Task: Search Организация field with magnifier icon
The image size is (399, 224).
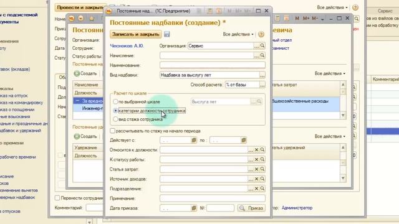Action: coord(262,45)
